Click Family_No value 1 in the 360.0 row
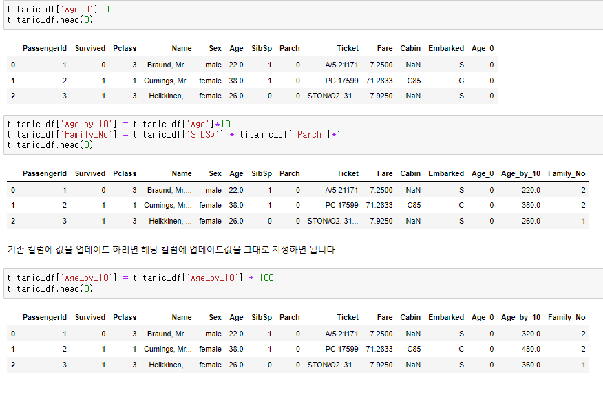603x397 pixels. 584,365
